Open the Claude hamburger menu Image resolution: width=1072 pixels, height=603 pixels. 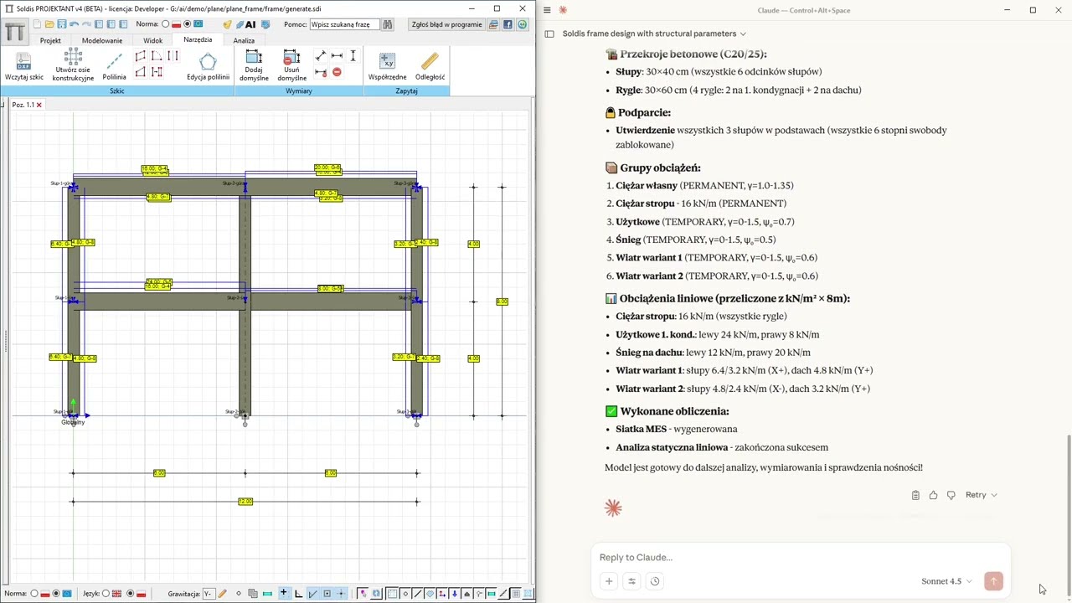click(547, 10)
